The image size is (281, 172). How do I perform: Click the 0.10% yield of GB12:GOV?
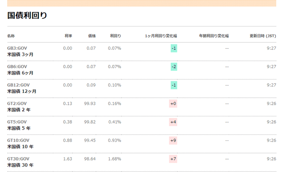pos(115,85)
